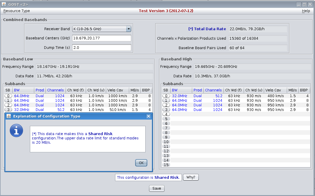Click the info icon in the explanation dialog

(16, 130)
